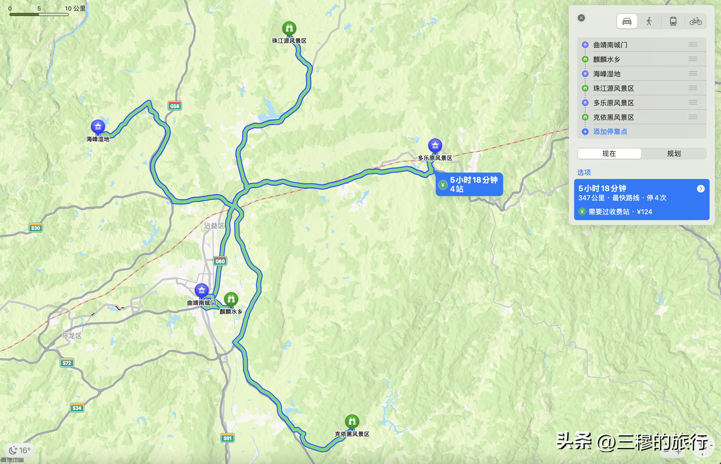This screenshot has height=464, width=721.
Task: Click the 多乐原风景区 map pin
Action: pyautogui.click(x=435, y=146)
